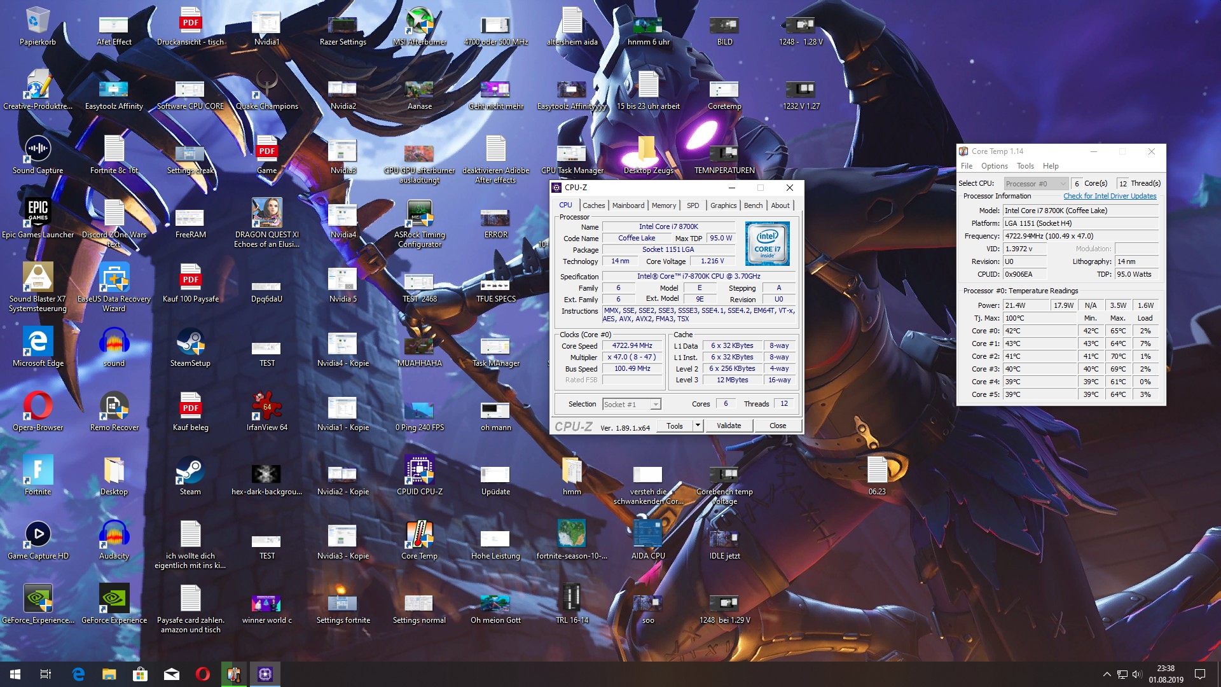Screen dimensions: 1221x687
Task: Launch Steam desktop shortcut
Action: tap(190, 476)
